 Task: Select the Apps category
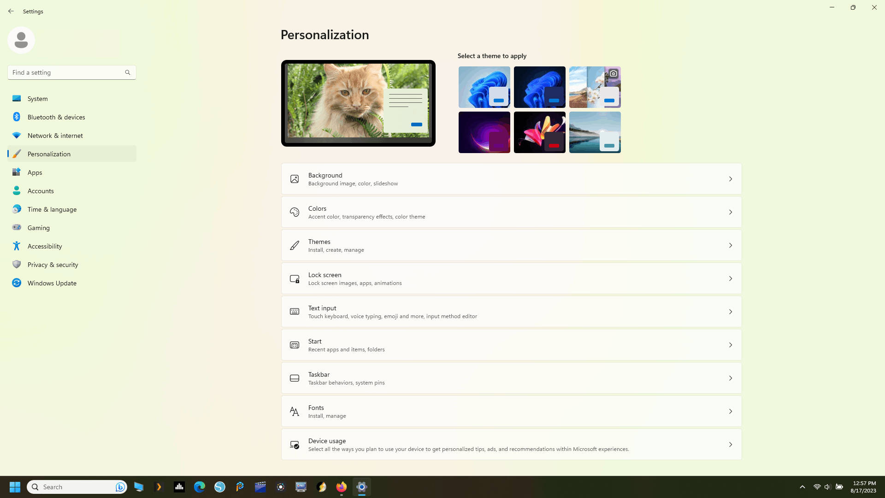[35, 172]
